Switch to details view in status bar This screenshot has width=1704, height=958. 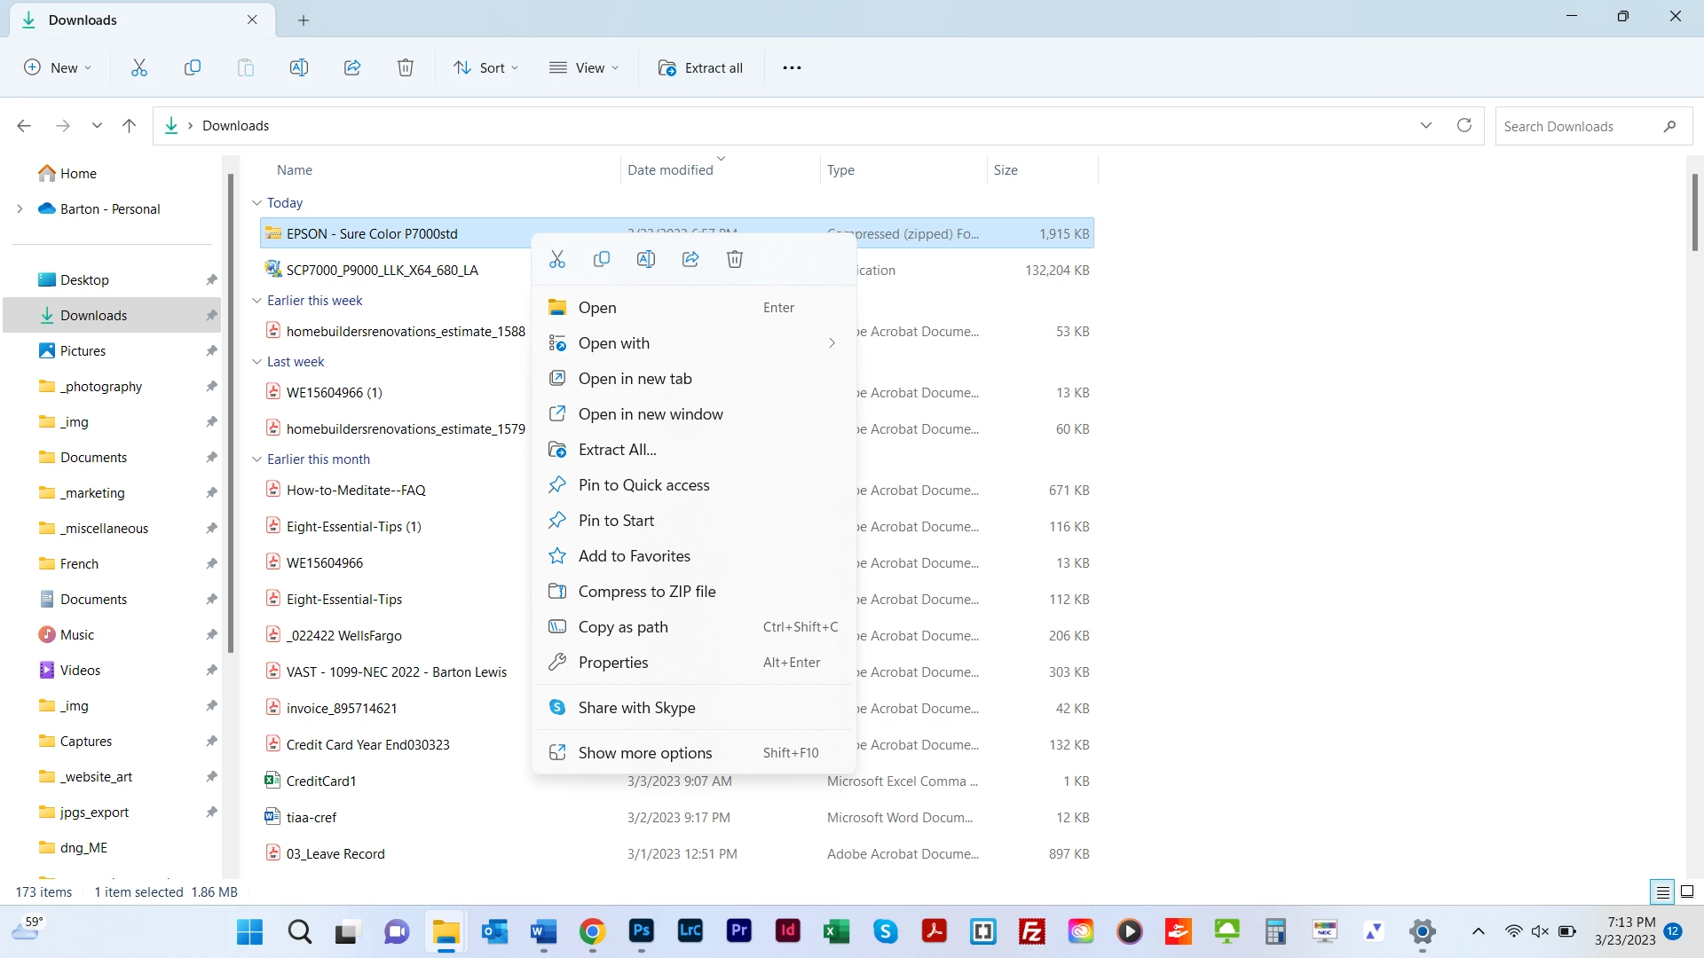pyautogui.click(x=1662, y=892)
